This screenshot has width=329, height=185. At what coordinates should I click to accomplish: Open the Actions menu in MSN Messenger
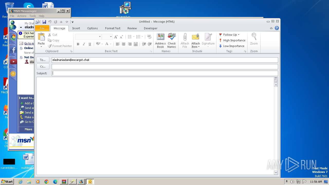(x=22, y=16)
